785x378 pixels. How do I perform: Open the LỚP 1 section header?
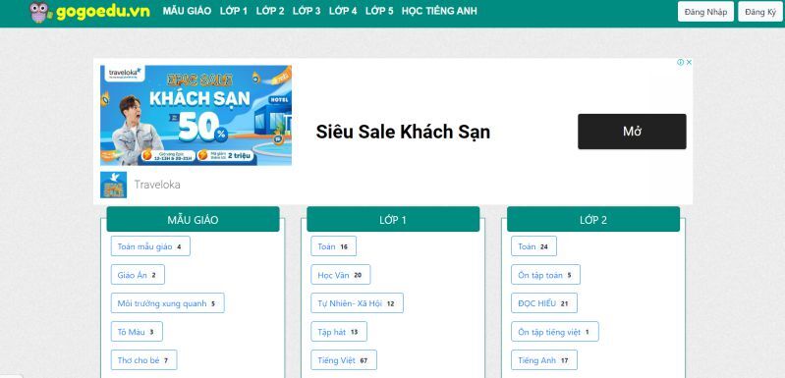393,220
